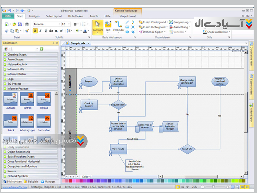
Task: Click the Drehen & Kippen button
Action: click(153, 32)
